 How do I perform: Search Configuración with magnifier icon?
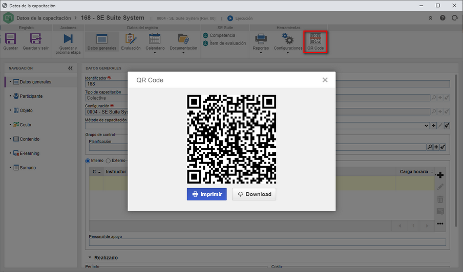click(433, 111)
